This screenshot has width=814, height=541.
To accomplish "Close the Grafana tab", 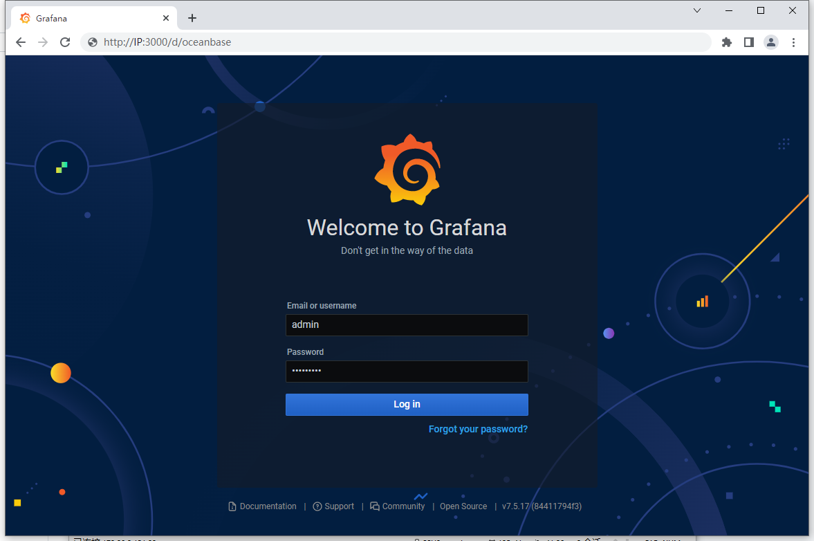I will (165, 18).
